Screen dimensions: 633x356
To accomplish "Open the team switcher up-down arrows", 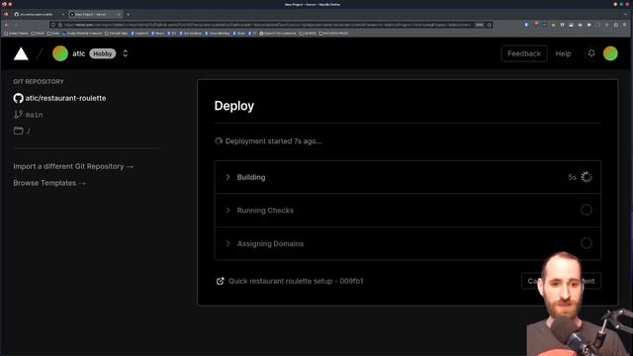I will (126, 53).
